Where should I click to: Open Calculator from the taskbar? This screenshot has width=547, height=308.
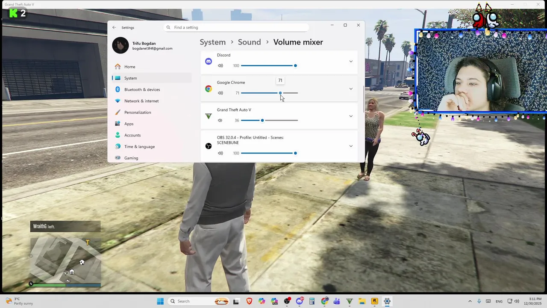(x=312, y=301)
